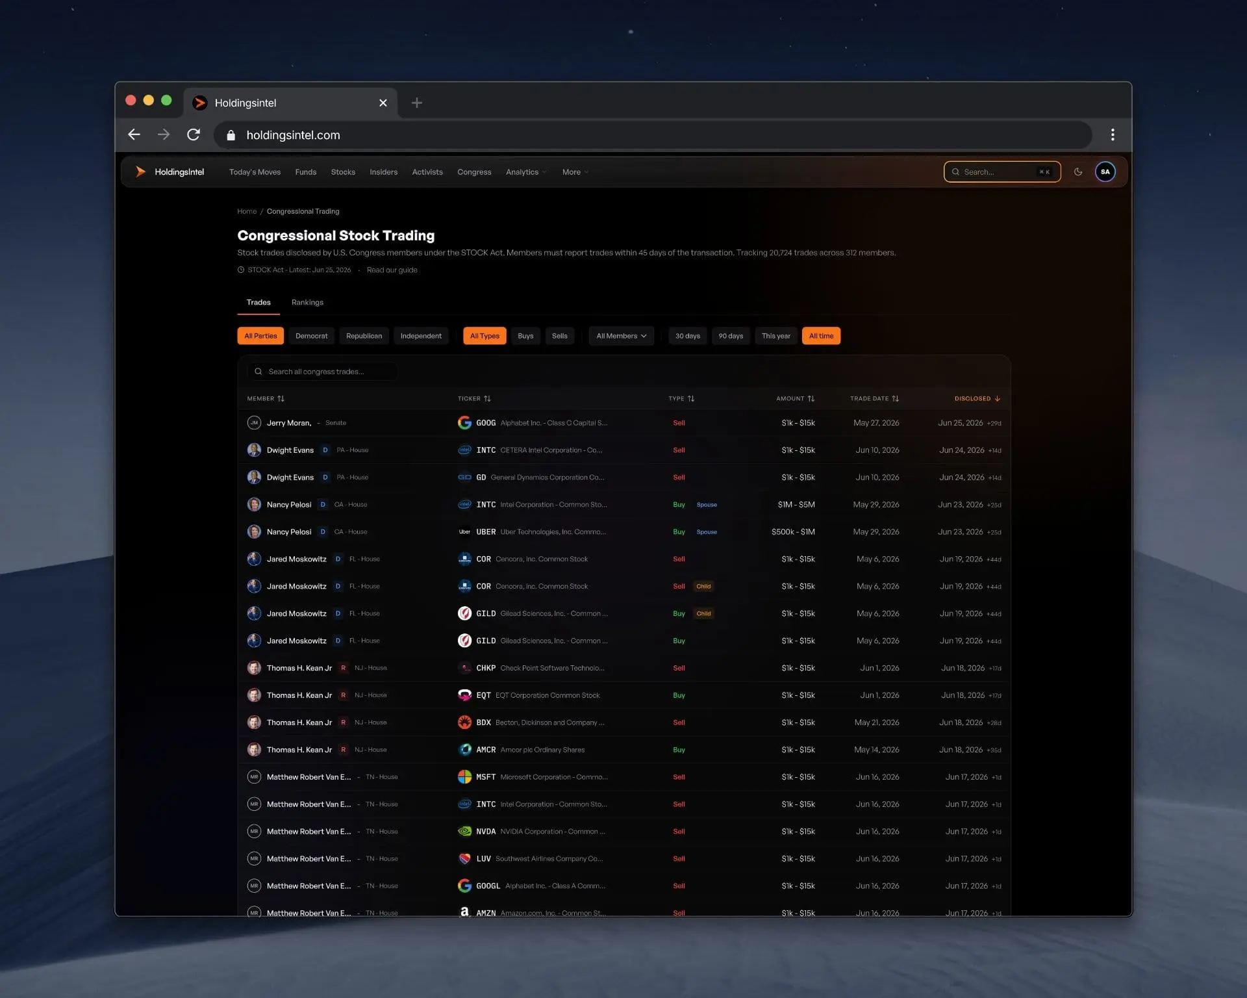
Task: Click the NVDA NVIDIA logo
Action: point(464,832)
